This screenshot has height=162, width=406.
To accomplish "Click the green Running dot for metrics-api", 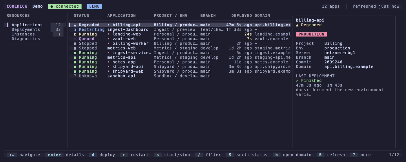I will (75, 57).
